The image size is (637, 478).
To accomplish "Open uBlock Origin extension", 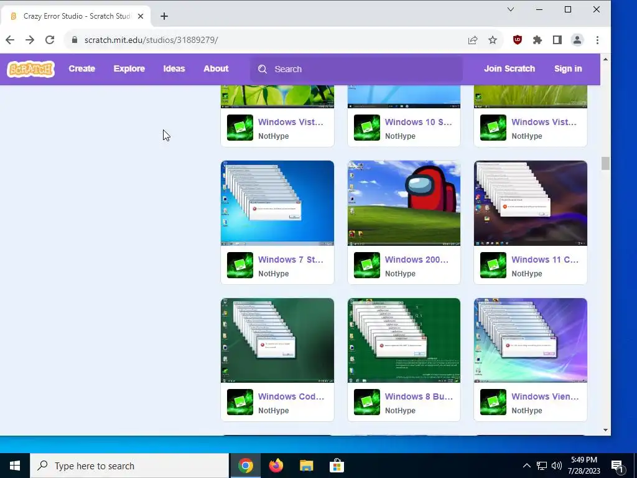I will 517,40.
